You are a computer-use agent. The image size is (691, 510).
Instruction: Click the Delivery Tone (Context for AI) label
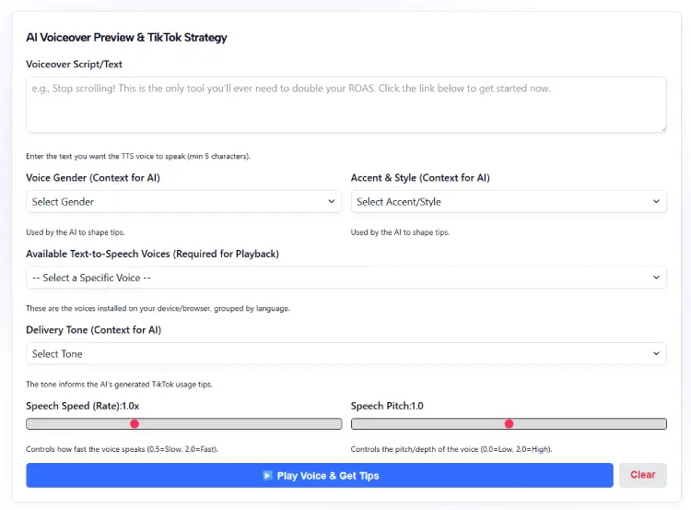coord(93,330)
